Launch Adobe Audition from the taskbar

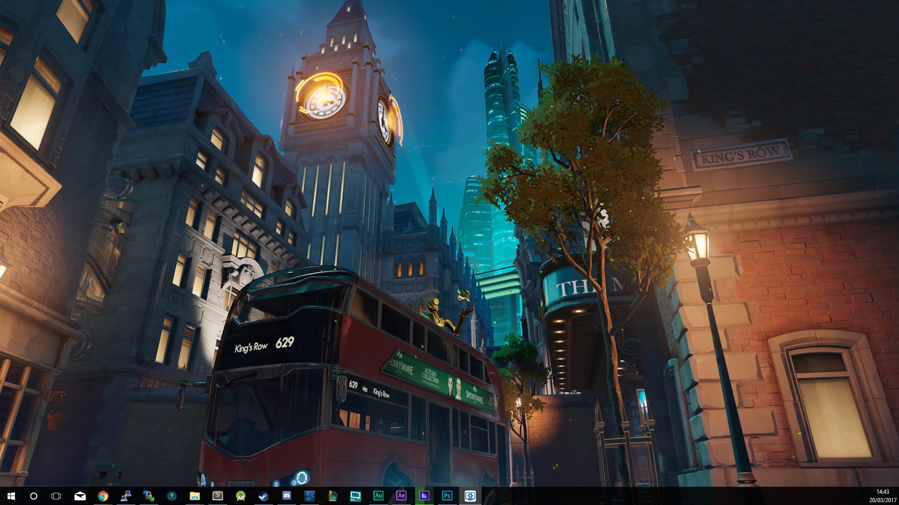[x=379, y=496]
